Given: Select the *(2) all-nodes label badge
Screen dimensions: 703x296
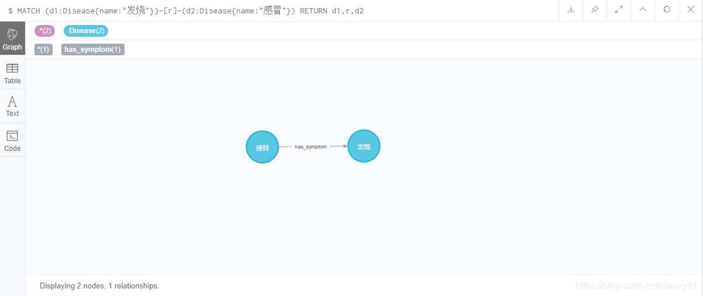Looking at the screenshot, I should (x=45, y=31).
